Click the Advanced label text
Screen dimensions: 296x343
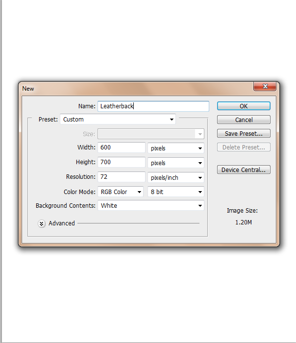62,223
